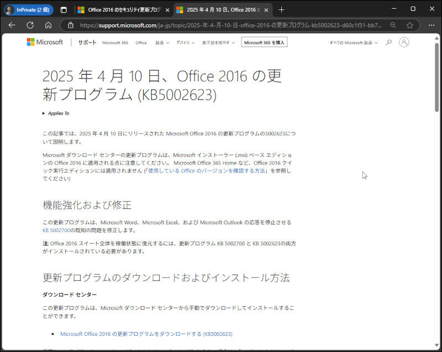
Task: Open the Microsoft 365 nav item
Action: click(x=115, y=43)
